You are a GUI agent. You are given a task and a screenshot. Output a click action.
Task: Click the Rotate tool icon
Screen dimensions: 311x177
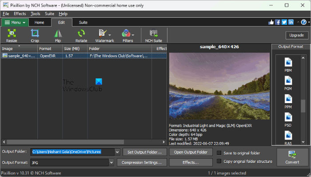pos(81,33)
